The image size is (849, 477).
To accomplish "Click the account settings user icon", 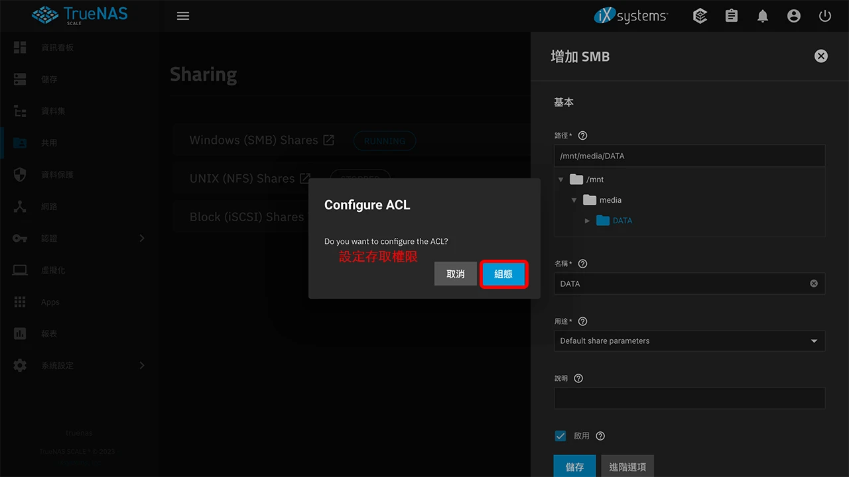I will 794,16.
